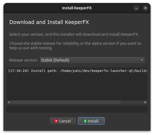This screenshot has height=135, width=154.
Task: Click the log scrollbar right arrow
Action: click(x=145, y=102)
